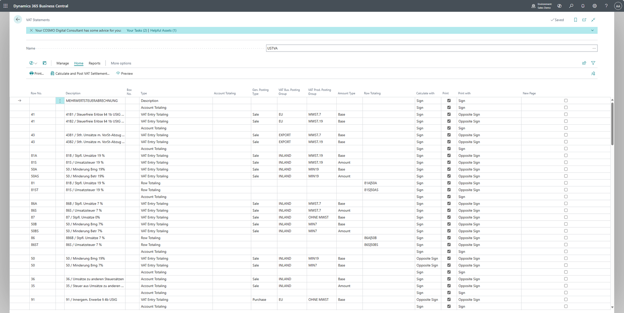Image resolution: width=624 pixels, height=313 pixels.
Task: Enable New Page checkbox on row 81A
Action: tap(566, 156)
